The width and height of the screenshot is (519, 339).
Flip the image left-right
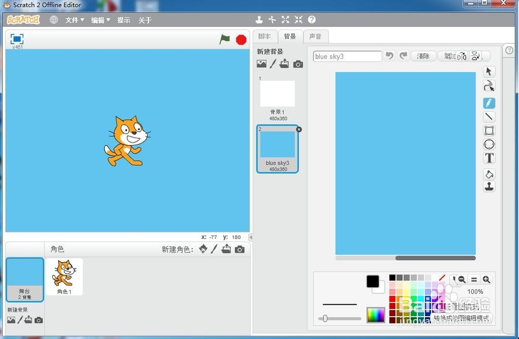point(462,56)
